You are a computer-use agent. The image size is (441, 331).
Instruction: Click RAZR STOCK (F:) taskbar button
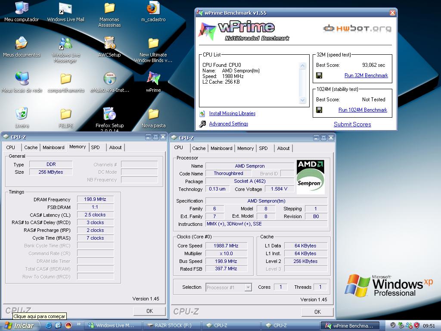pyautogui.click(x=172, y=326)
